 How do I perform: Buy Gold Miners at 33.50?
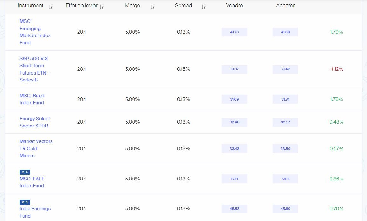point(285,149)
